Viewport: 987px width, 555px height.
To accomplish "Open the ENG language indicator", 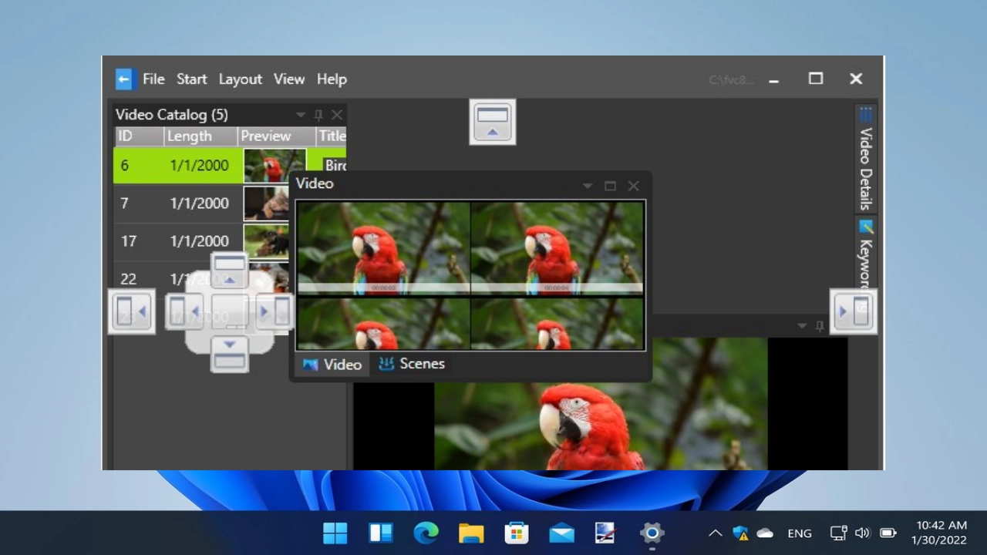I will click(x=800, y=533).
